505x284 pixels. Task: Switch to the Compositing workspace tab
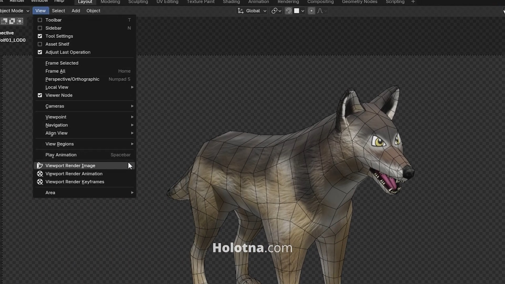[x=320, y=2]
